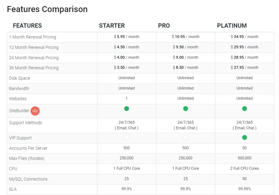The image size is (279, 195).
Task: Click the Starter Websites value of 1
Action: (126, 98)
